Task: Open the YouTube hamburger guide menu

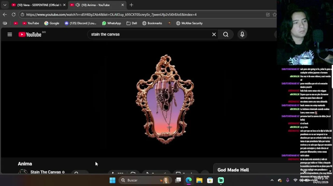Action: 10,34
